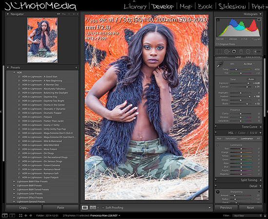Screen dimensions: 268x219
Task: Toggle Soft Proofing checkbox
Action: tap(103, 208)
